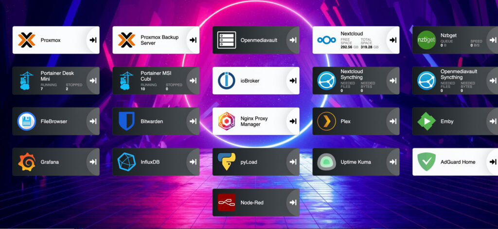Click the Bitwarden shield icon
The width and height of the screenshot is (498, 229).
coord(126,121)
